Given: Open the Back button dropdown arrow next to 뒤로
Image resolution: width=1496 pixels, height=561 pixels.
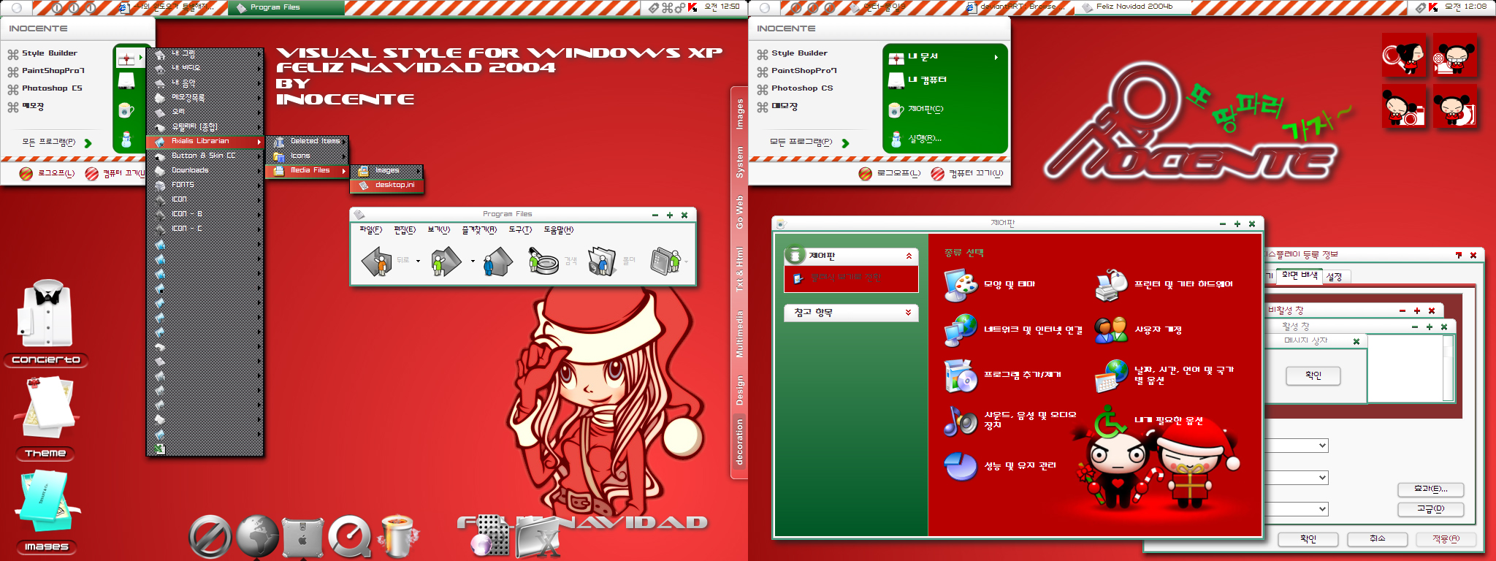Looking at the screenshot, I should click(418, 261).
